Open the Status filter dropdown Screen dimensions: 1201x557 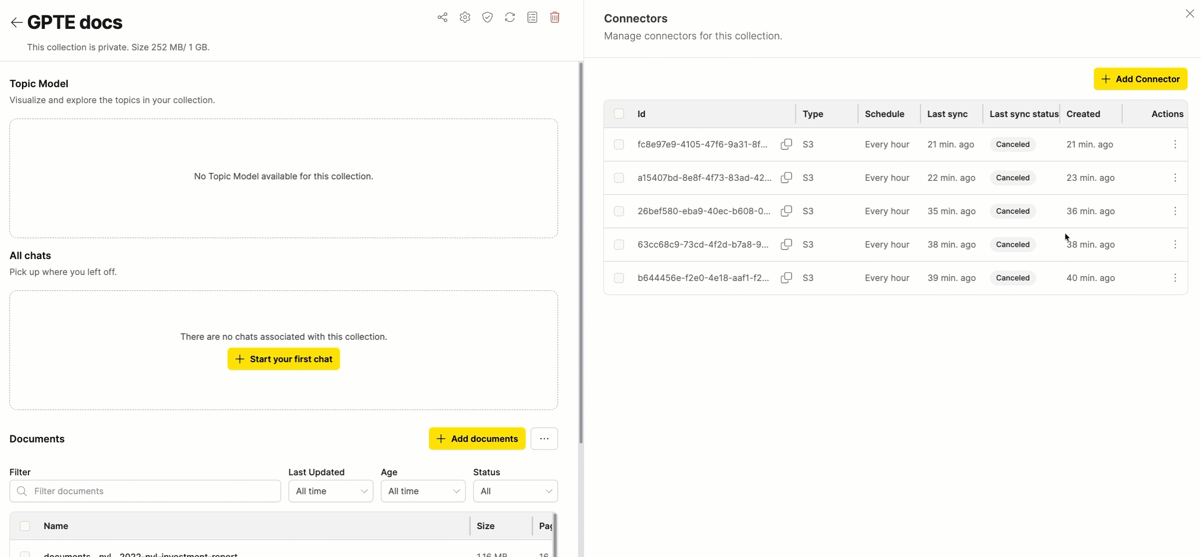tap(515, 491)
